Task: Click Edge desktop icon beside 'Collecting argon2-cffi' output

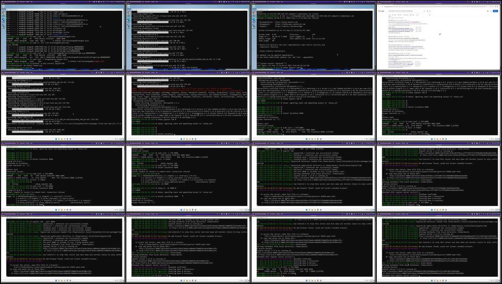Action: coord(129,20)
